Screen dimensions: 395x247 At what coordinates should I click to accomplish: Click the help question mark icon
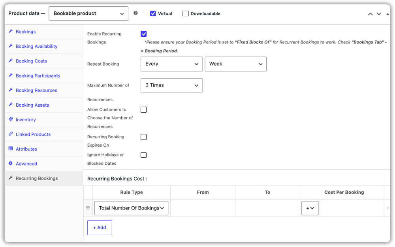[x=135, y=13]
